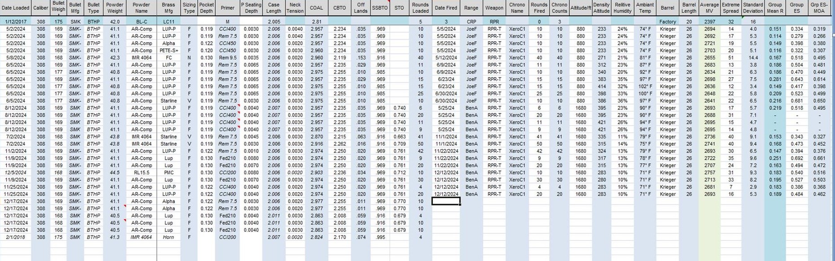The height and width of the screenshot is (261, 835).
Task: Select the Powder Name column header
Action: coord(141,8)
